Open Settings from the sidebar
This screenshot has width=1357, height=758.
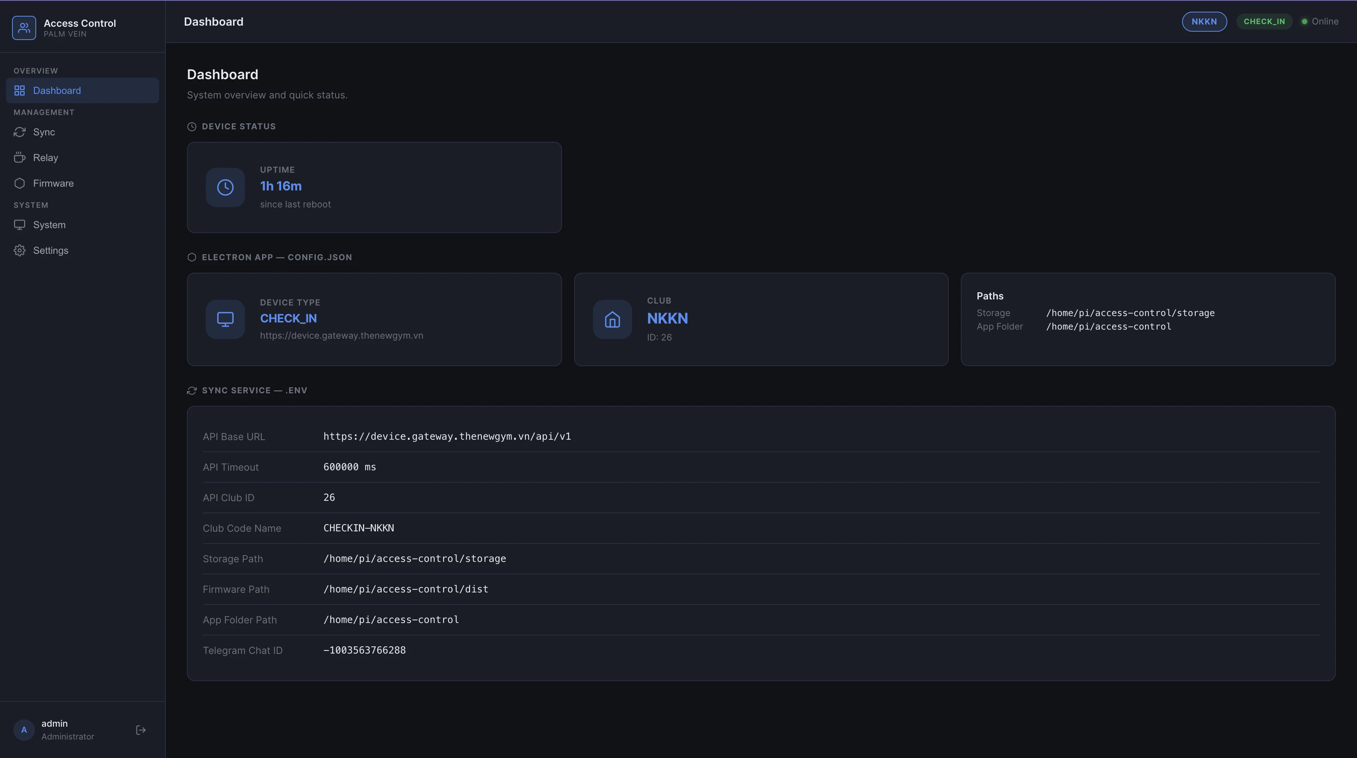[82, 250]
